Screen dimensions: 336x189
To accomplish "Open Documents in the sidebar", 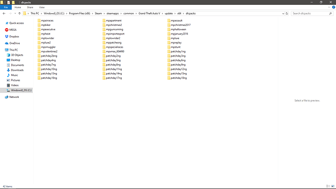I will (16, 65).
